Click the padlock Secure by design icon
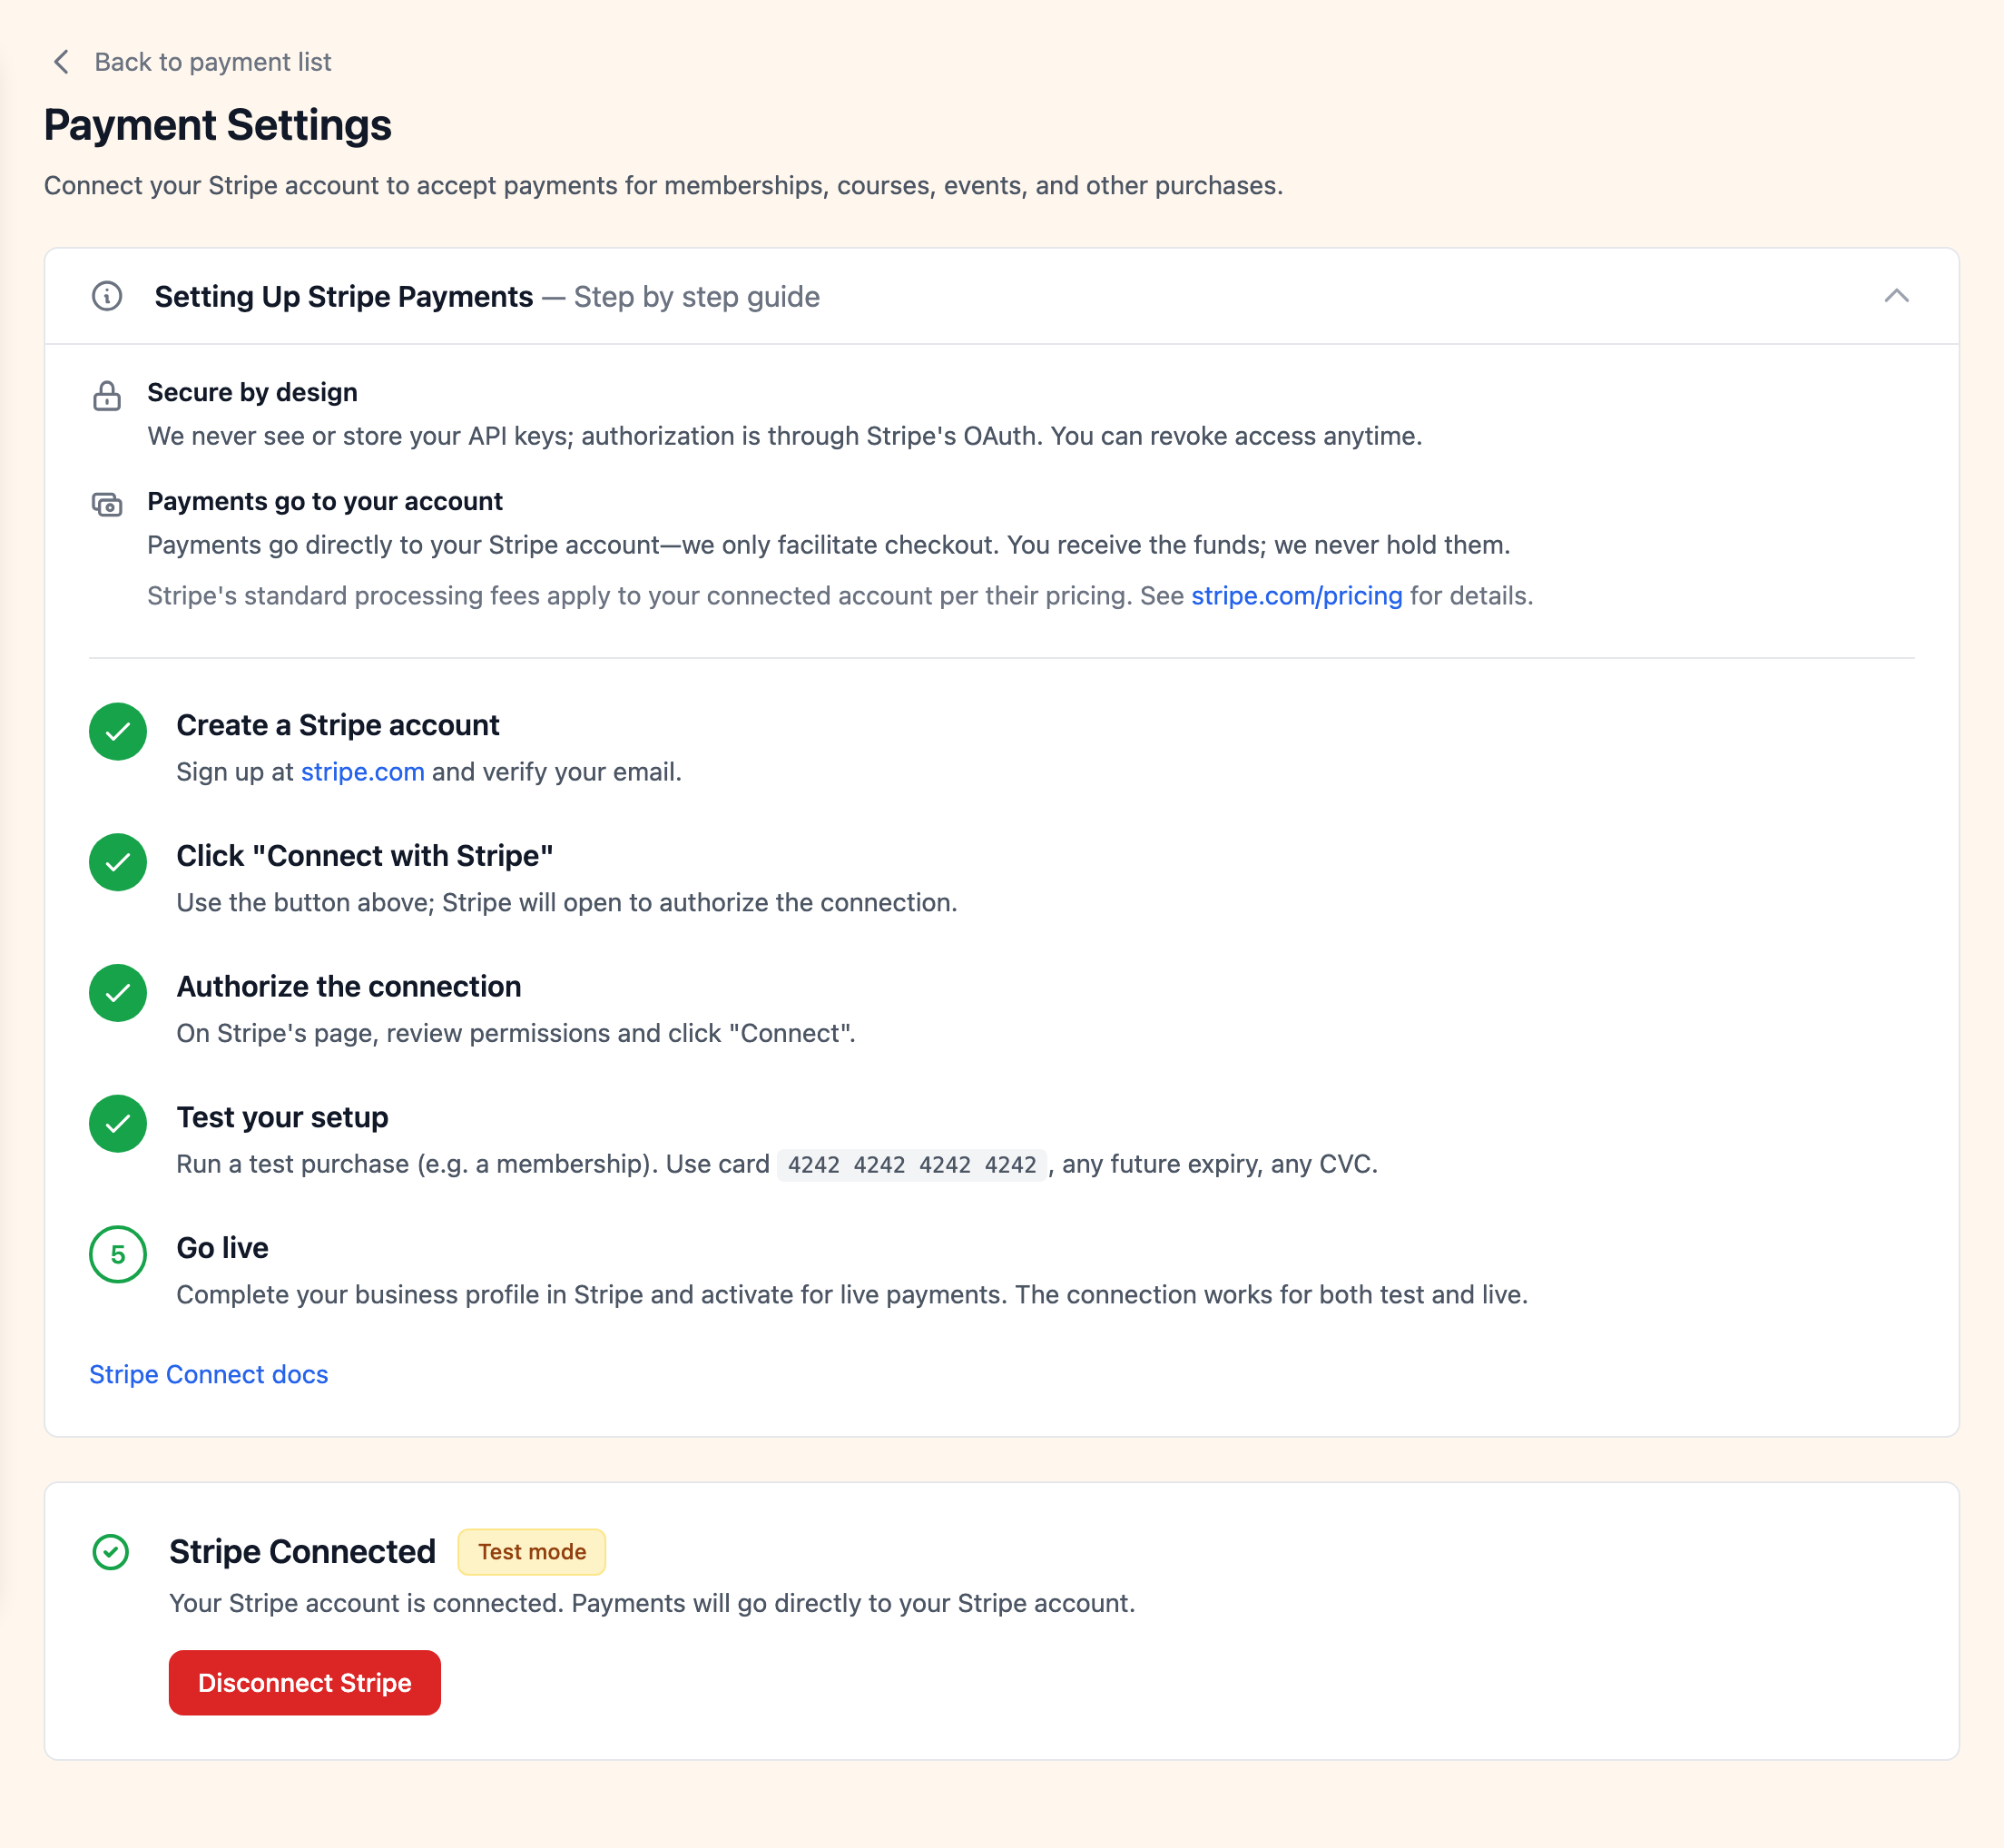 [x=107, y=396]
